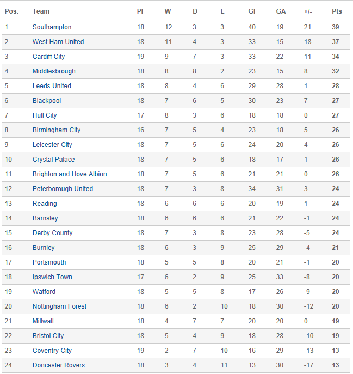The width and height of the screenshot is (353, 374).
Task: Open Brighton and Hove Albion page
Action: (70, 174)
